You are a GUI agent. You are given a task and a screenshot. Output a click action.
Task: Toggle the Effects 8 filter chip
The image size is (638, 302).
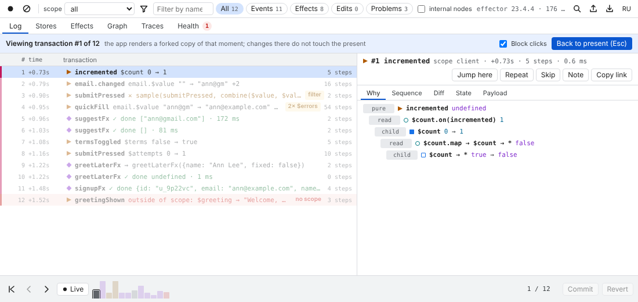(309, 9)
